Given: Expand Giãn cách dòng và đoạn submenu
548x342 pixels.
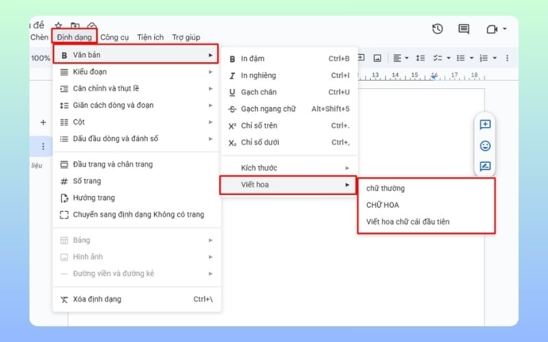Looking at the screenshot, I should (136, 105).
